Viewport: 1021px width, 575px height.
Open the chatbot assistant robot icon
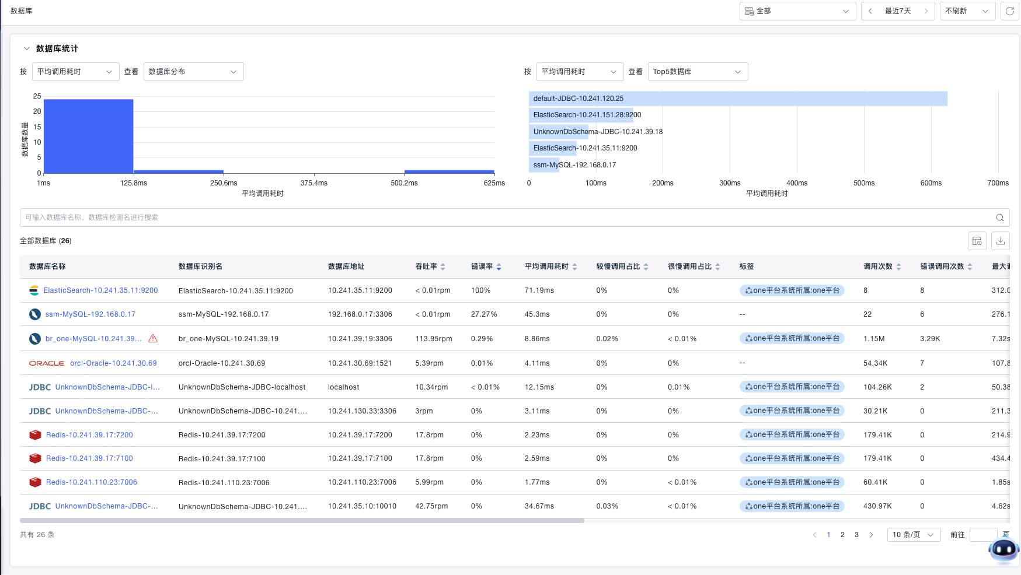(x=1003, y=549)
